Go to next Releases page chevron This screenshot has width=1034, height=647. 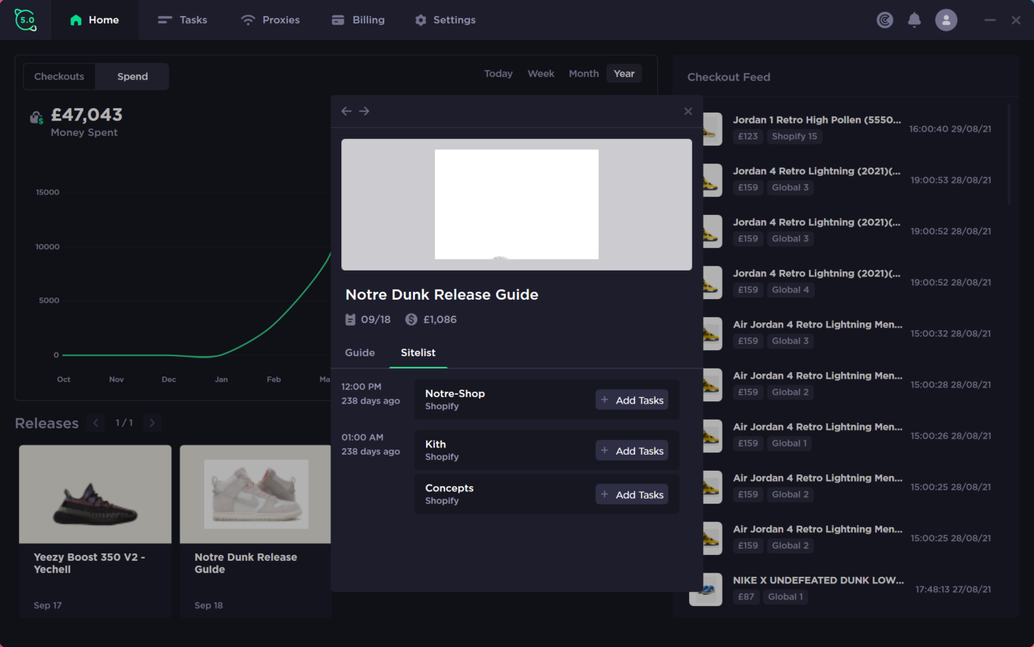pyautogui.click(x=152, y=423)
